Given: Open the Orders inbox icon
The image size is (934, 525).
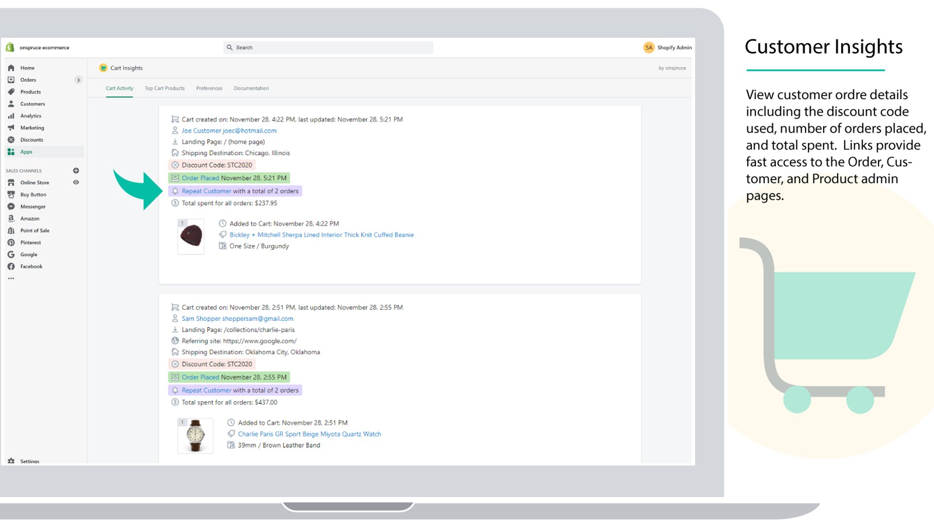Looking at the screenshot, I should pyautogui.click(x=11, y=80).
